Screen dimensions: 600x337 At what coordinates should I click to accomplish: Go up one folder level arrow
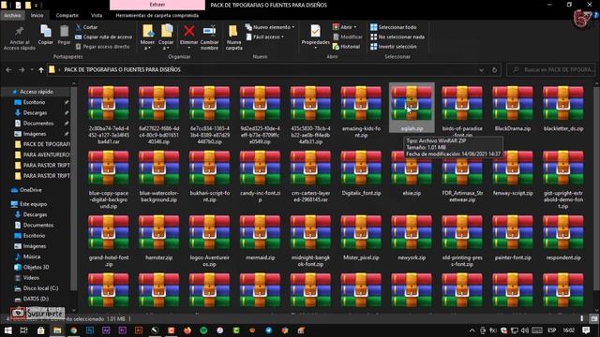(41, 70)
